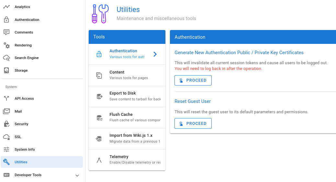This screenshot has width=336, height=182.
Task: Click the Authentication lock icon in sidebar
Action: click(x=6, y=20)
